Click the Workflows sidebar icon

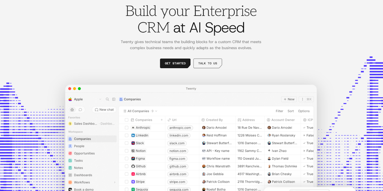(x=70, y=182)
